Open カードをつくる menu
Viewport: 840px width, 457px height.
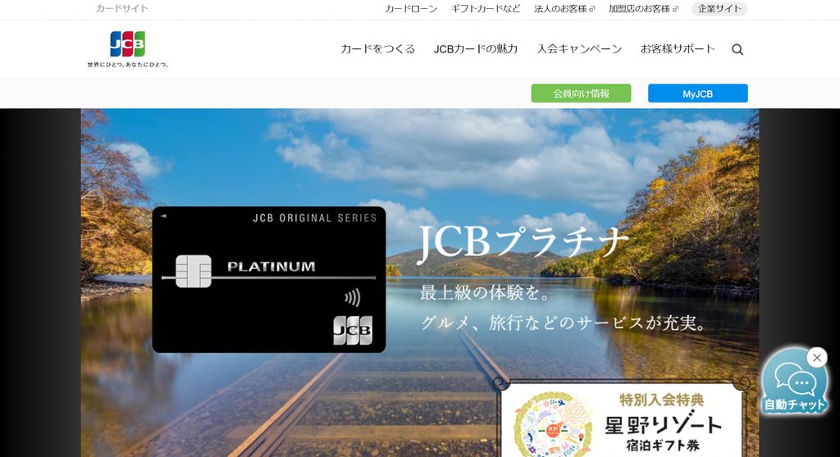click(x=377, y=49)
